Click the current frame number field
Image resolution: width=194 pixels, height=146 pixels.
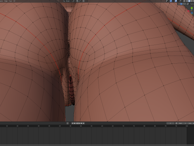pyautogui.click(x=171, y=123)
